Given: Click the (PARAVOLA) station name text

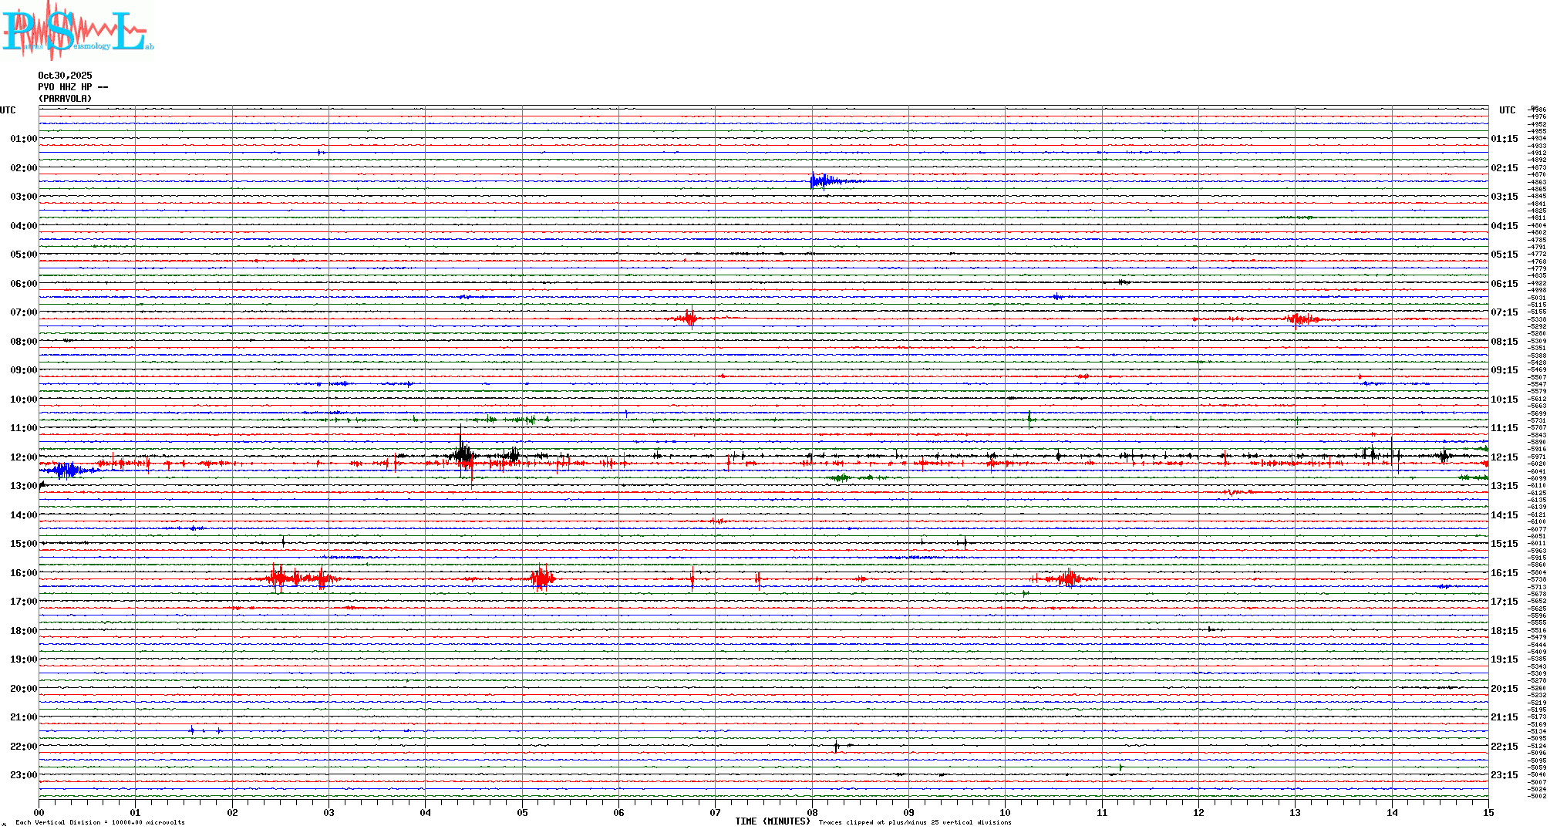Looking at the screenshot, I should (x=65, y=99).
